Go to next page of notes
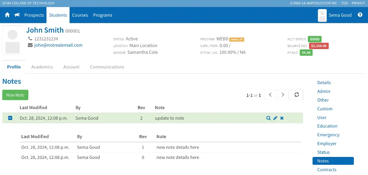This screenshot has height=175, width=368. [x=283, y=95]
